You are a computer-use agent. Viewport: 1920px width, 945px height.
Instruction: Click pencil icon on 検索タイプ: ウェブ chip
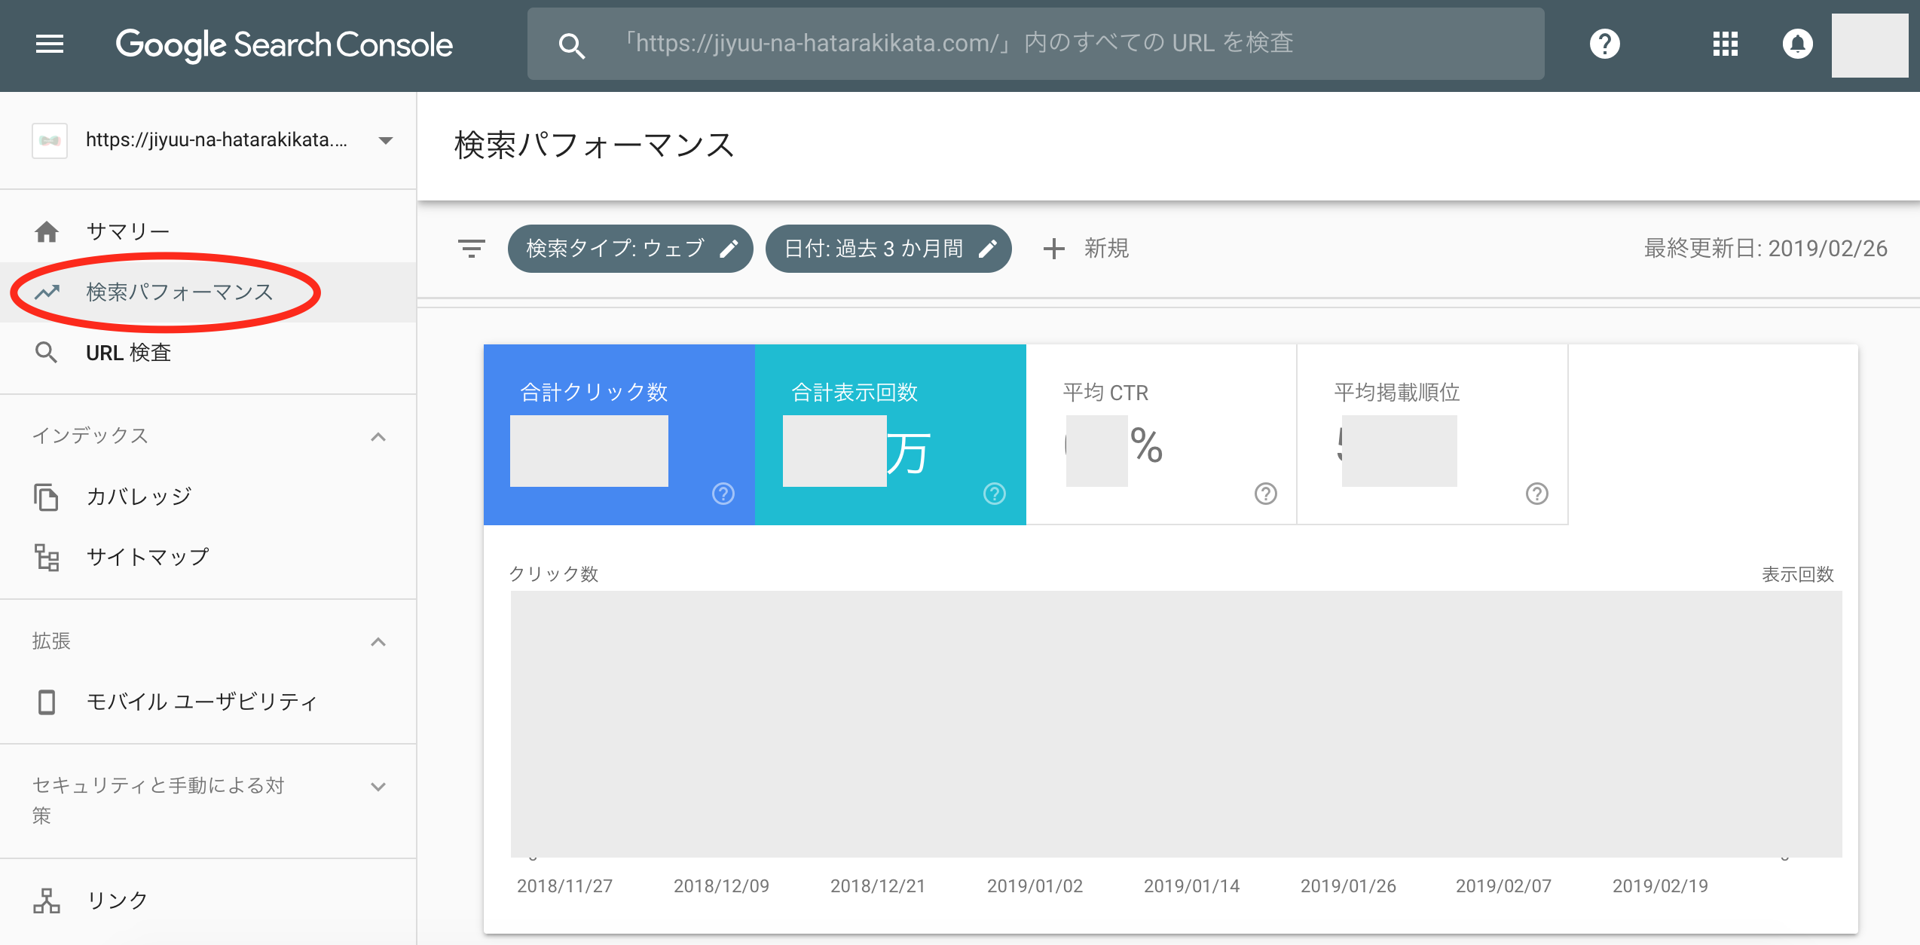[x=729, y=248]
